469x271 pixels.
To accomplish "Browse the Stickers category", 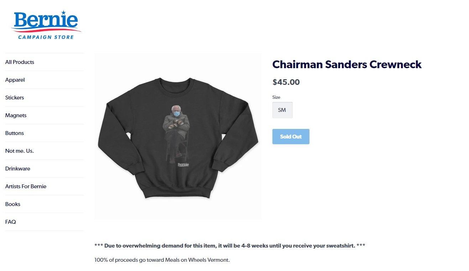I will (15, 98).
